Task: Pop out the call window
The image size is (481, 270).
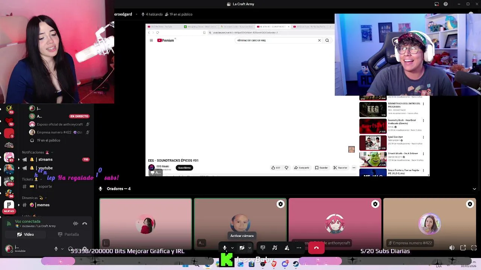Action: point(463,248)
